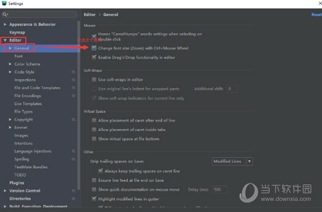Click project-level icon beside Code Style
322x212 pixels.
coord(73,72)
